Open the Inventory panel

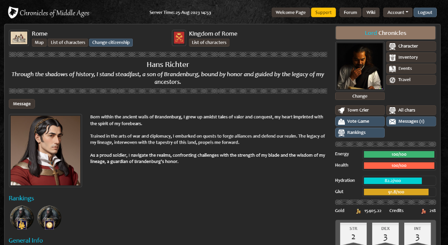pyautogui.click(x=411, y=57)
